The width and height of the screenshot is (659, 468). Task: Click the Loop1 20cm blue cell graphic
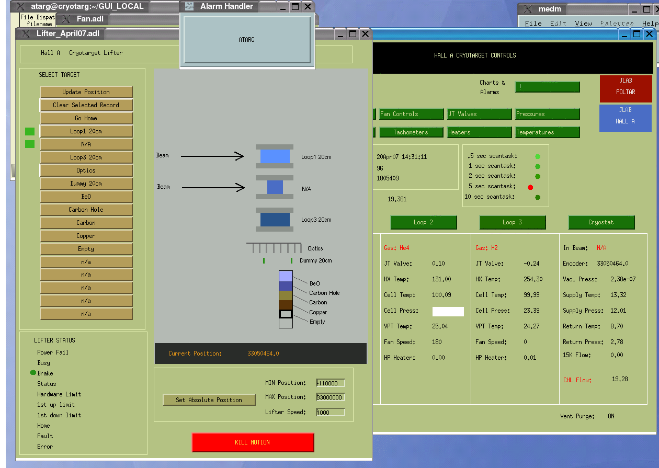(x=275, y=156)
